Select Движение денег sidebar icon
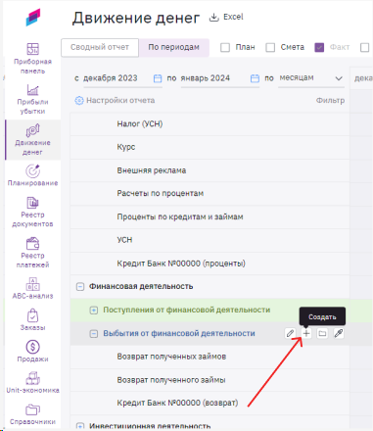This screenshot has height=431, width=373. [32, 130]
